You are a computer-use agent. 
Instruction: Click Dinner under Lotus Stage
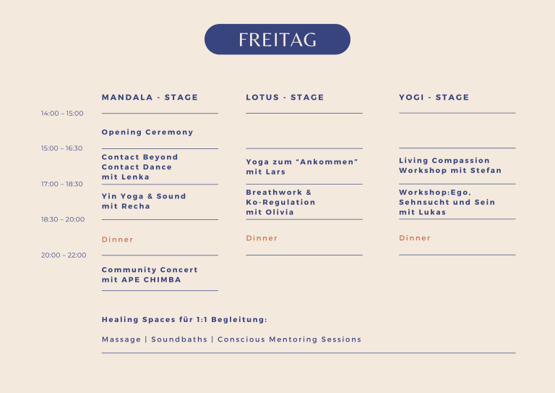click(262, 238)
